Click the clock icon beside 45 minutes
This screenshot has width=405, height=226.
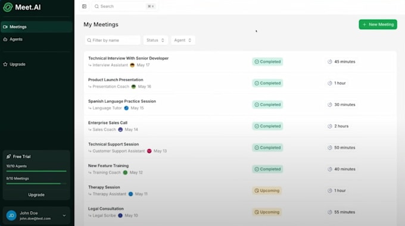click(330, 62)
